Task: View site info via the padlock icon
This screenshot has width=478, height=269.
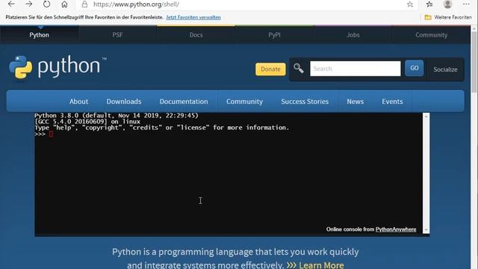Action: pyautogui.click(x=84, y=4)
